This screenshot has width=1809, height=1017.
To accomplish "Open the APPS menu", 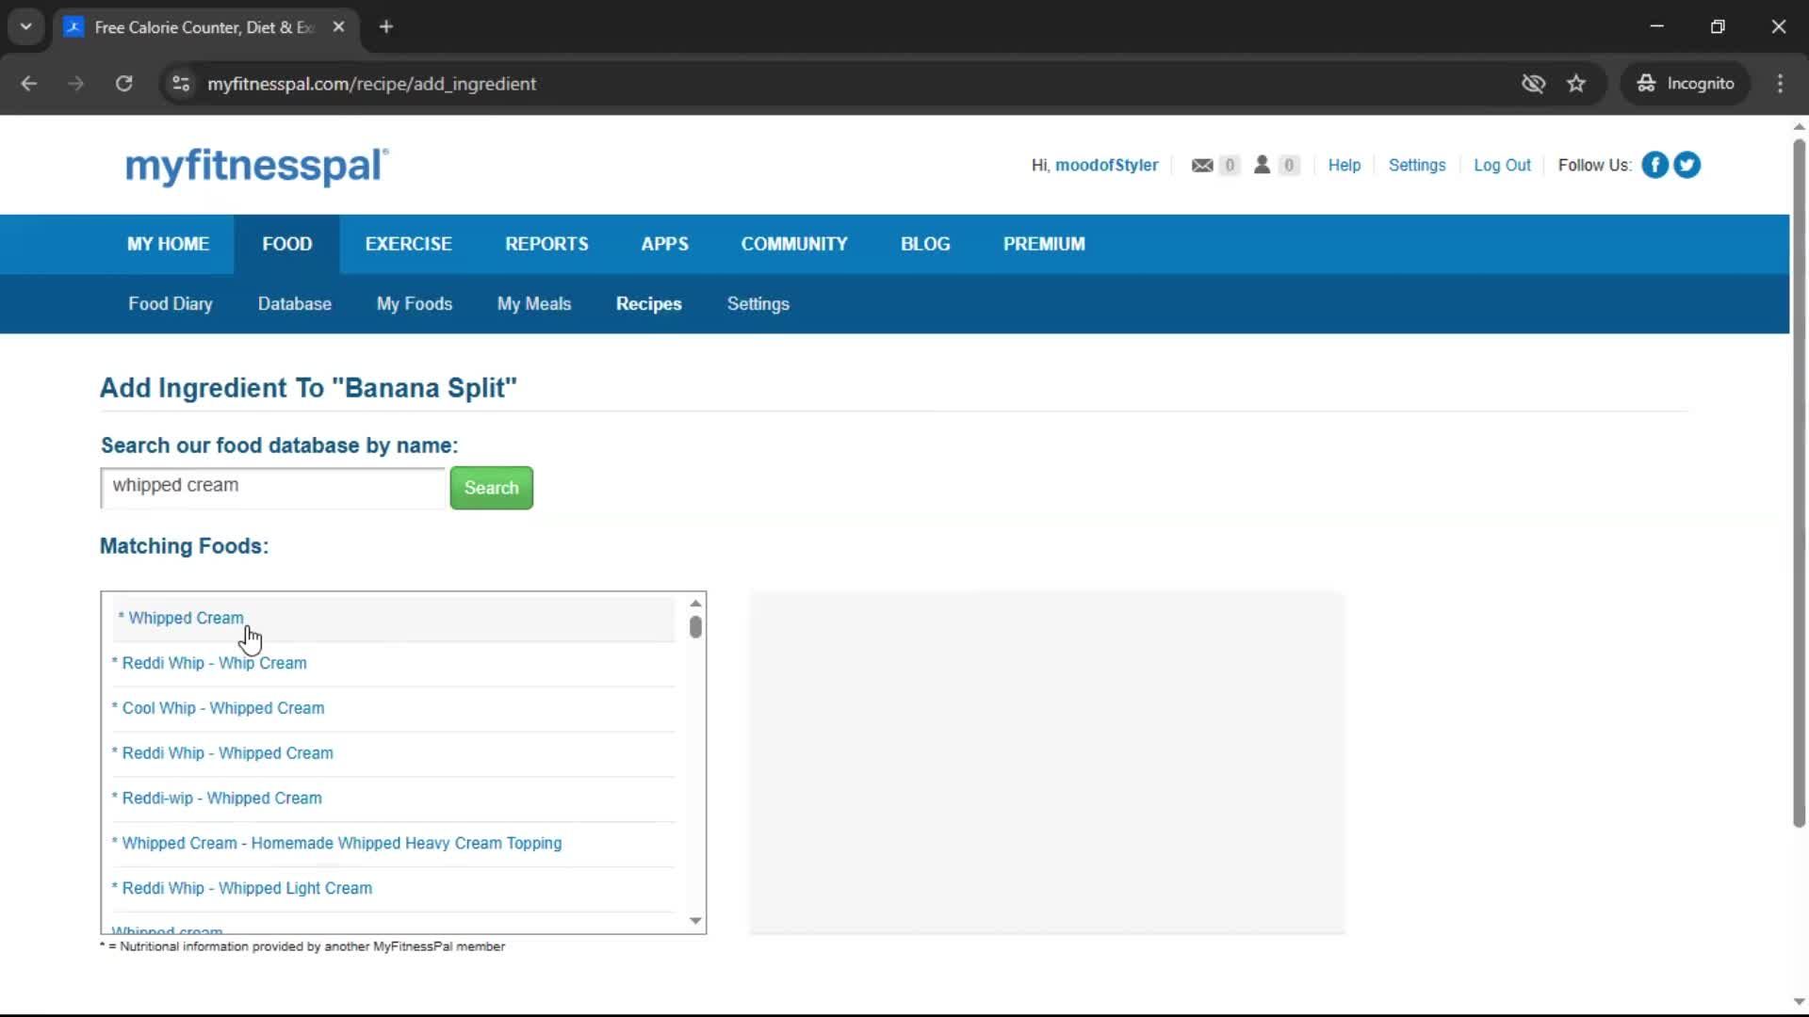I will (664, 244).
